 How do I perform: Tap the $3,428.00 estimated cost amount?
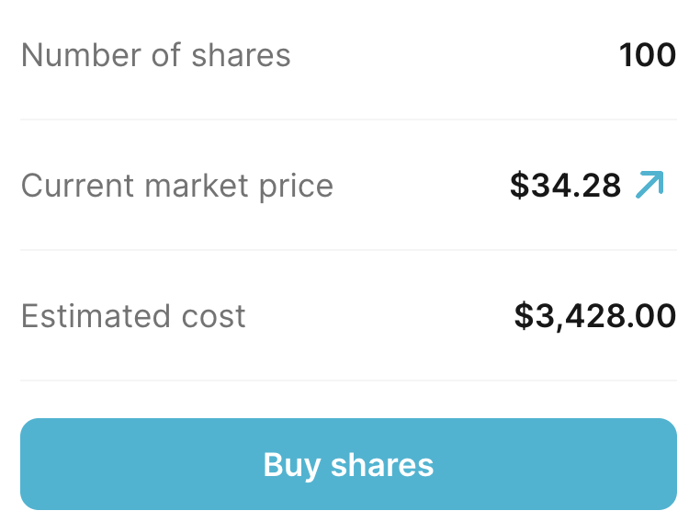click(x=594, y=316)
